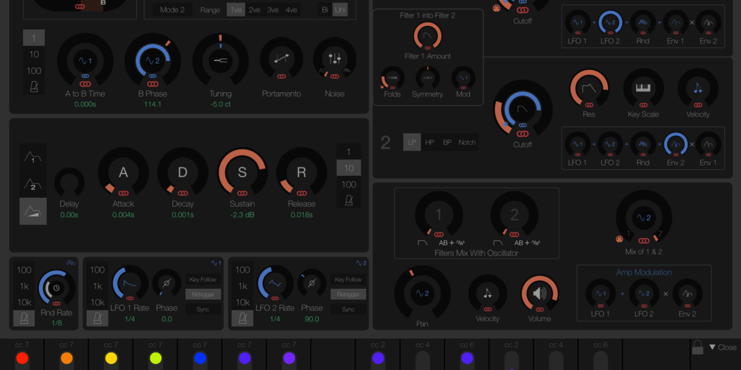Viewport: 741px width, 370px height.
Task: Click the metronome icon under Rnd Rate range
Action: [x=24, y=318]
